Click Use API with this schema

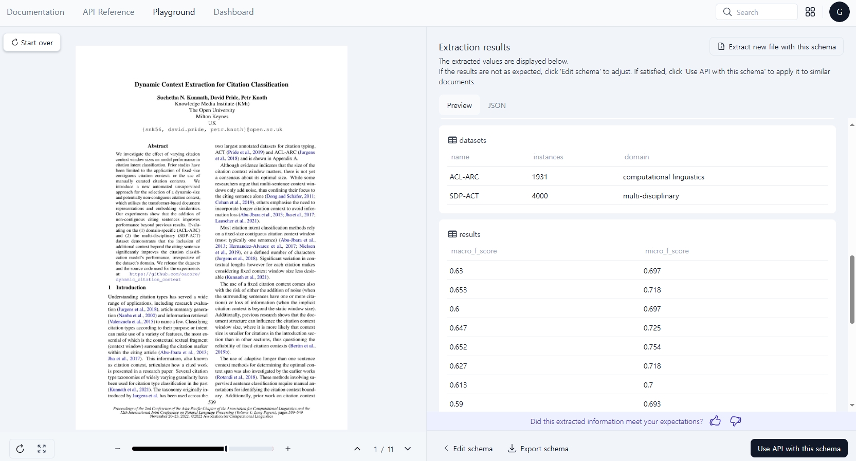click(x=799, y=449)
